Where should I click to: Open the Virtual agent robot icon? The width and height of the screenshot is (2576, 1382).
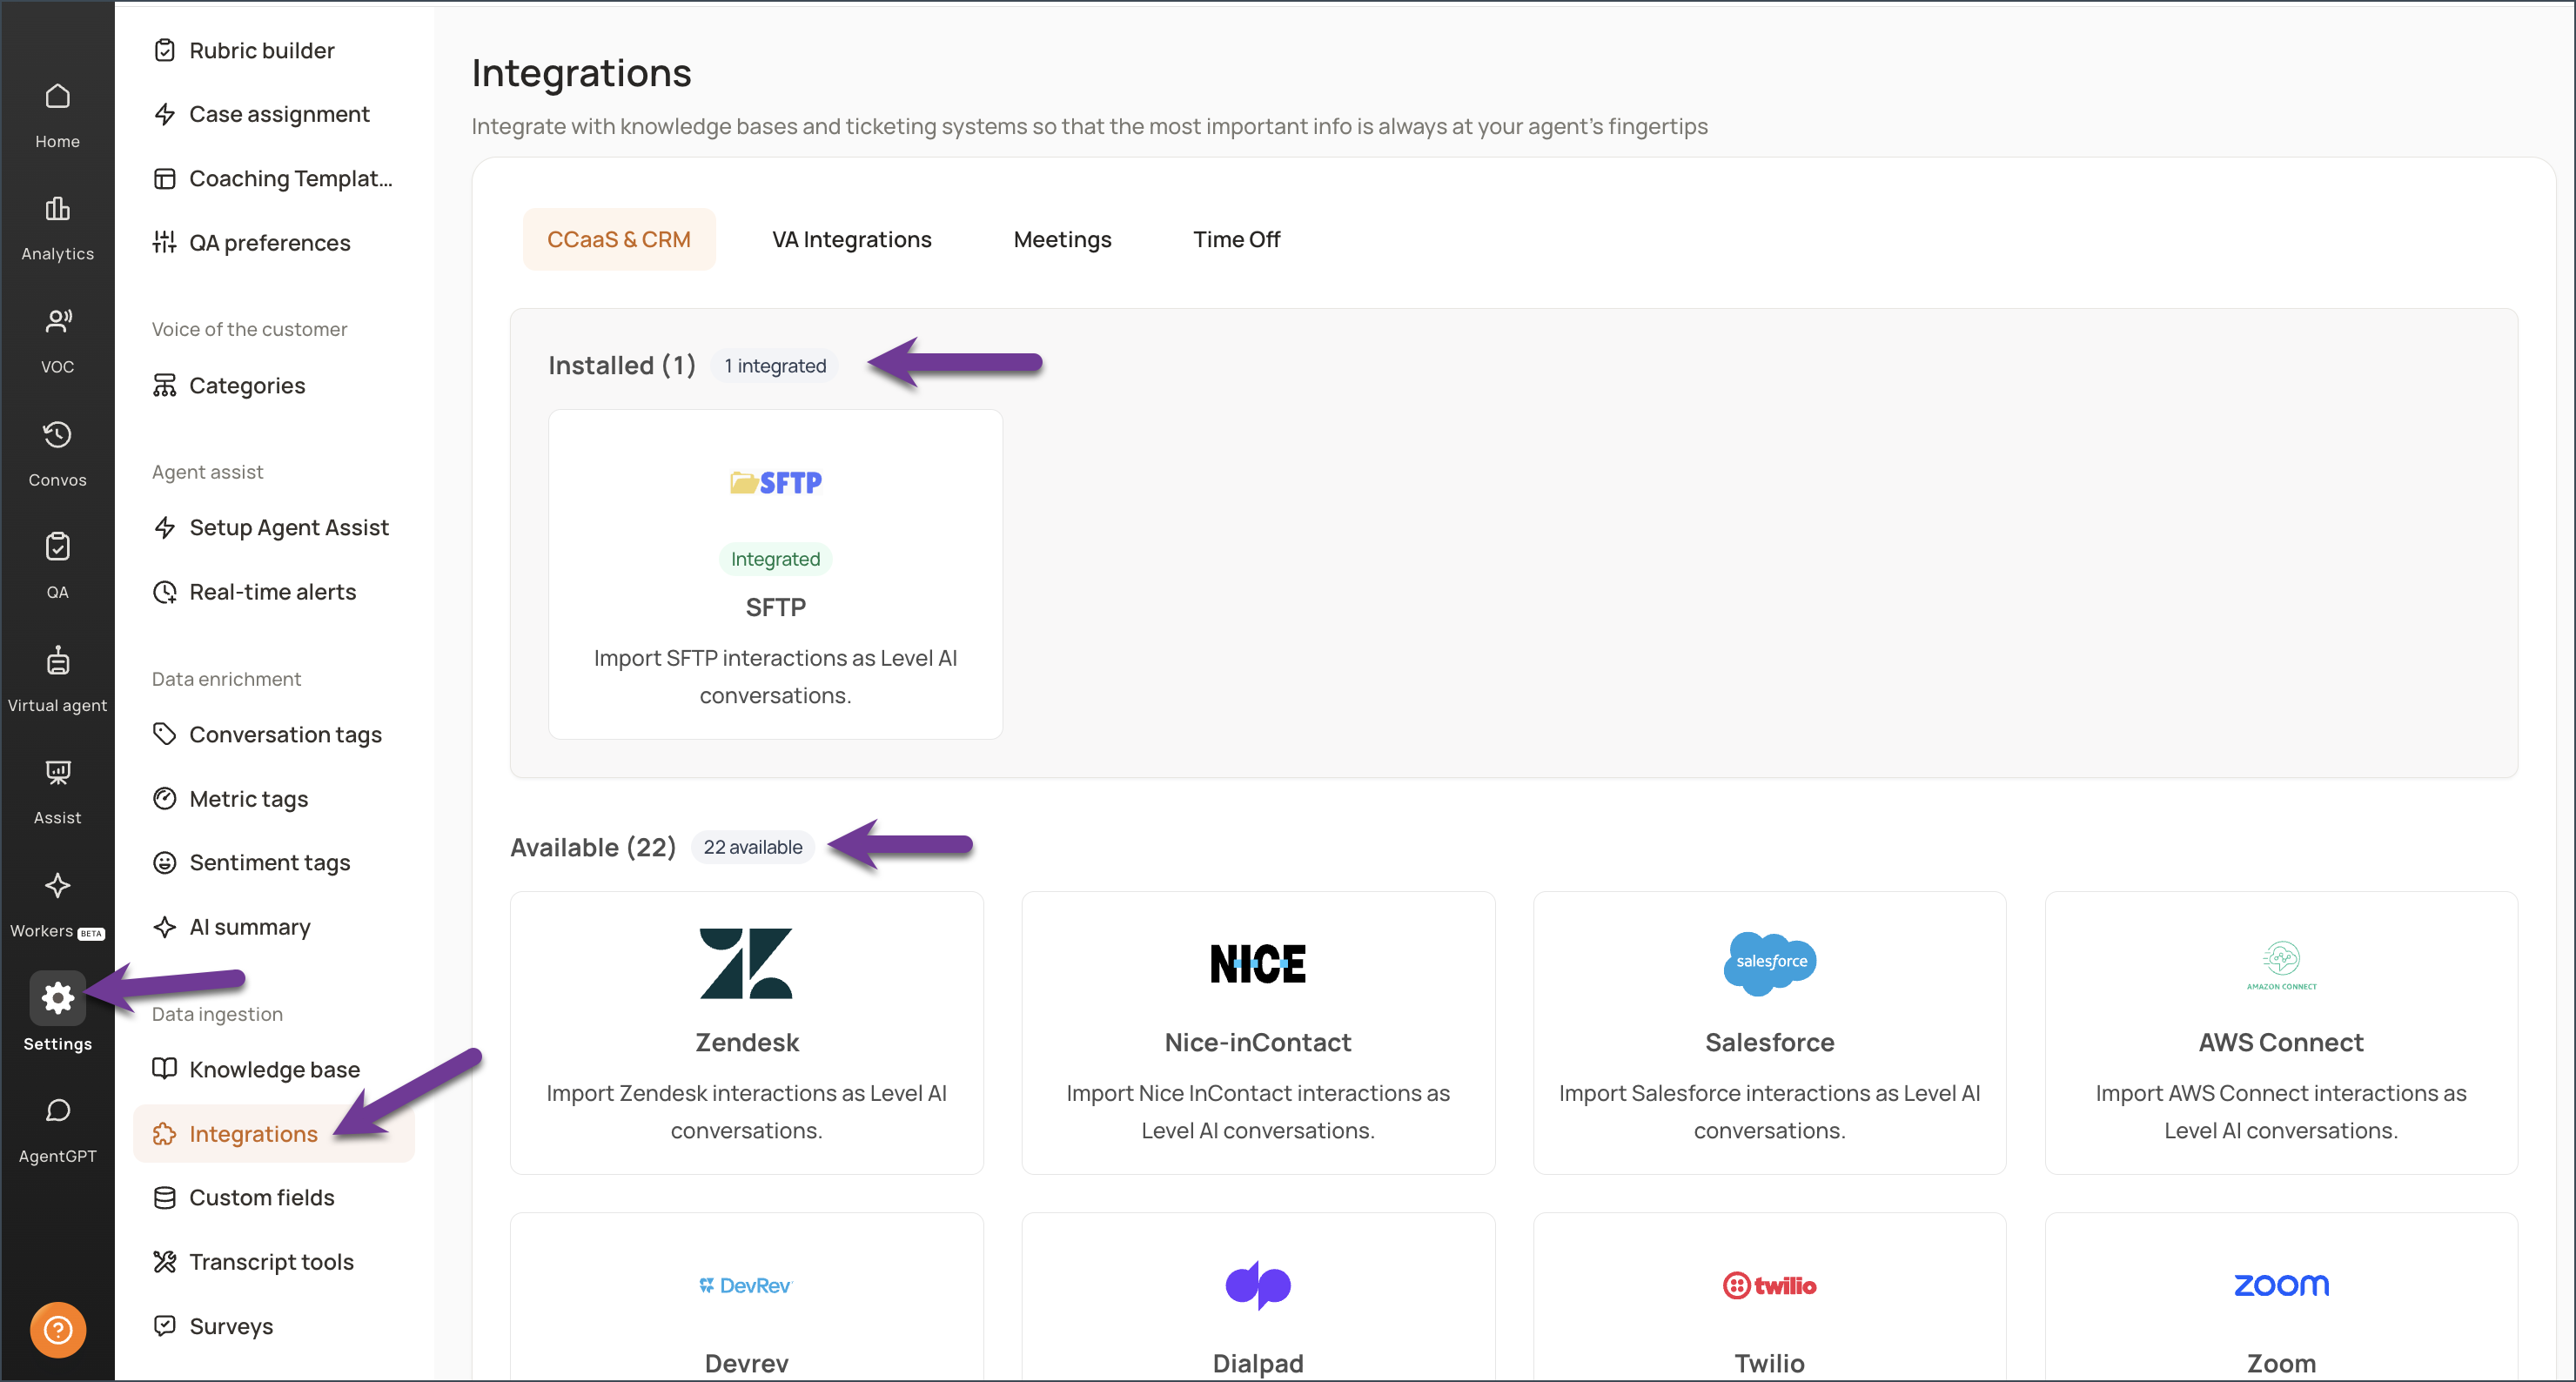tap(57, 660)
